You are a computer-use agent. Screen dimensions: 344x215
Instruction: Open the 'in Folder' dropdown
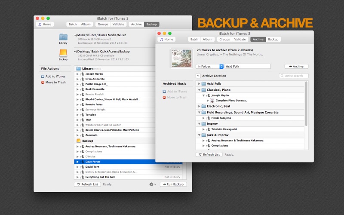[x=210, y=66]
